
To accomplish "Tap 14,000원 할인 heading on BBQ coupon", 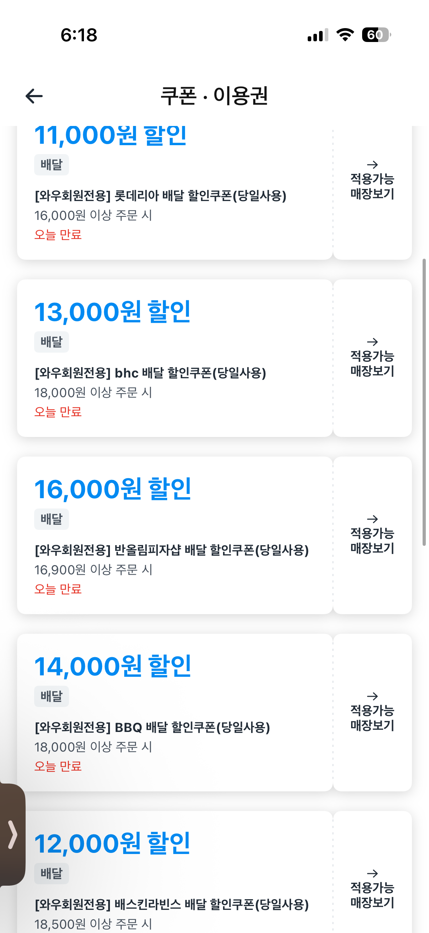I will coord(112,666).
